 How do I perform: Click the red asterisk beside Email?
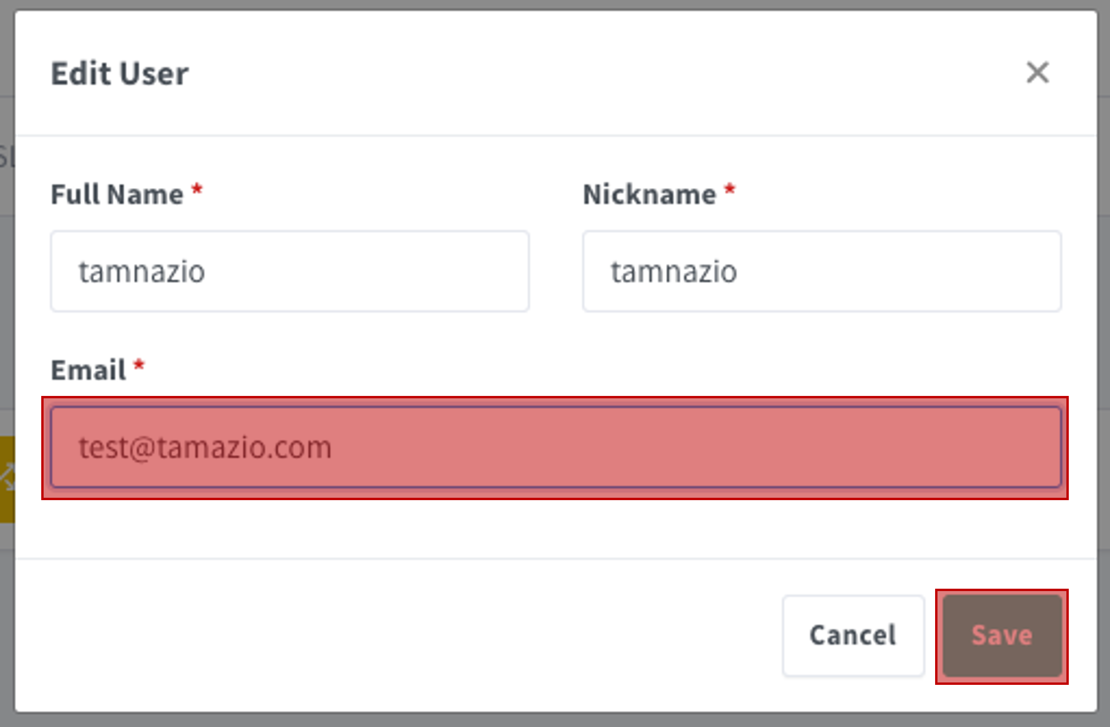click(139, 366)
